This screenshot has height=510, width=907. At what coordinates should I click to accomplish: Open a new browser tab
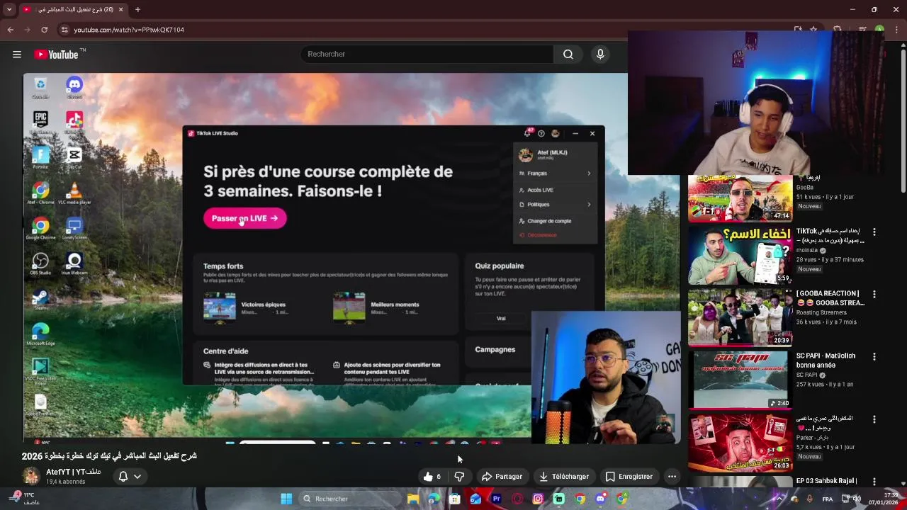[137, 9]
